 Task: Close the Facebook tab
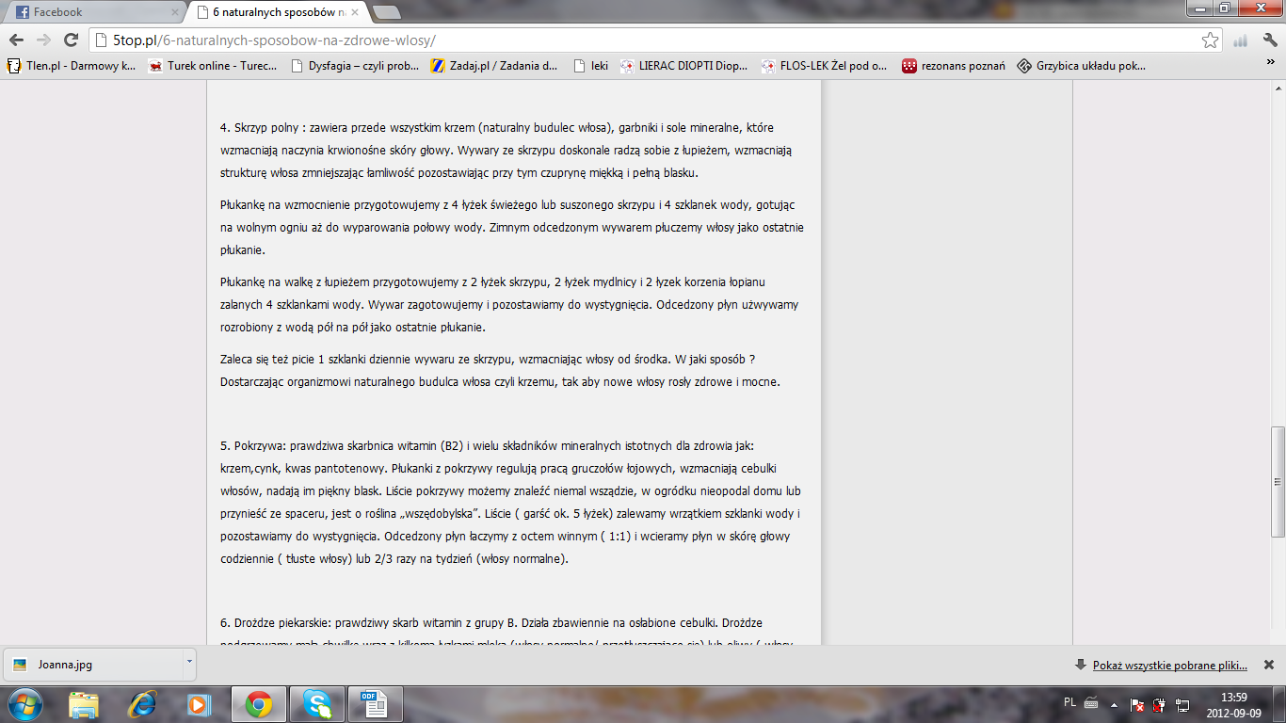[x=173, y=12]
